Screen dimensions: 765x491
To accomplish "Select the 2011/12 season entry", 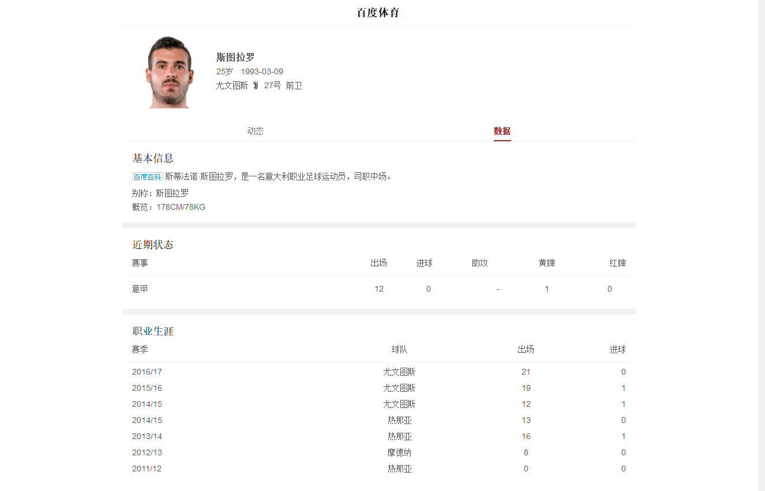I will tap(147, 469).
